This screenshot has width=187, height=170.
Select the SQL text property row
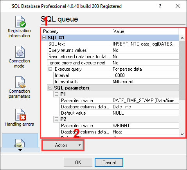click(x=79, y=44)
